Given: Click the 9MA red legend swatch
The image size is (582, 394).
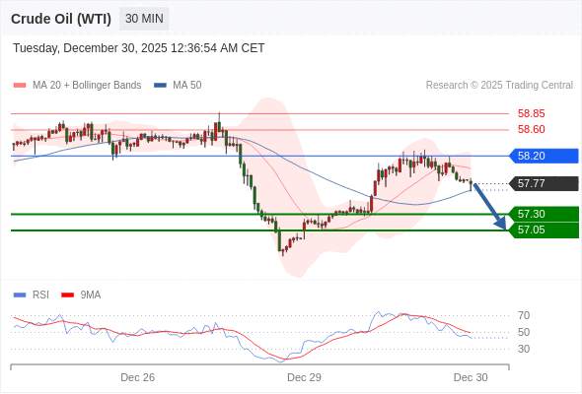Looking at the screenshot, I should pyautogui.click(x=67, y=295).
